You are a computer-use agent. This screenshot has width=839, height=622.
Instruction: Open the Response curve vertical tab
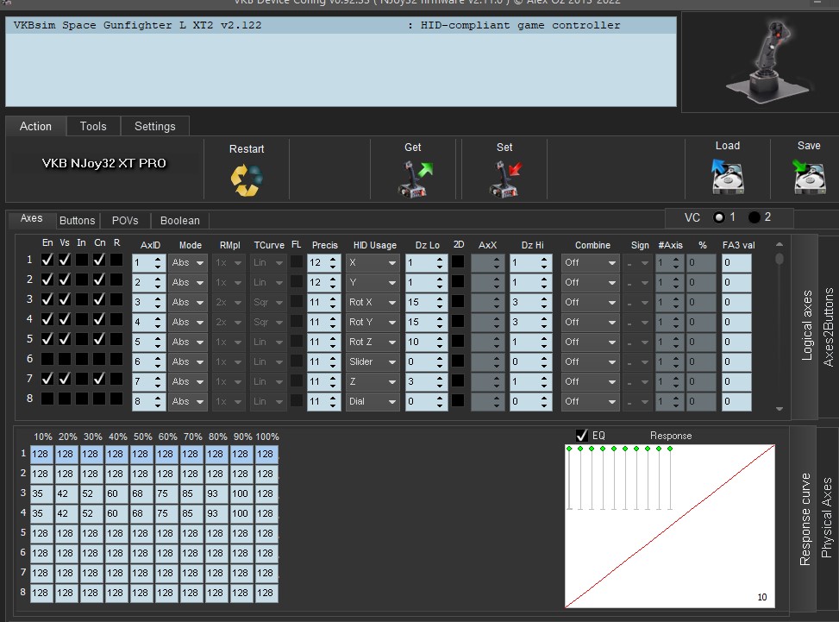coord(805,519)
